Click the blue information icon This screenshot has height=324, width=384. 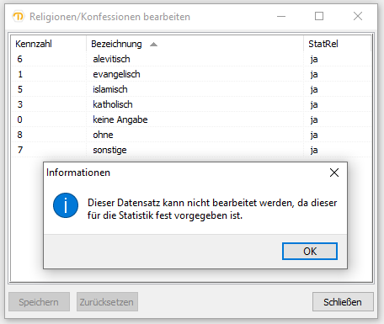[66, 205]
